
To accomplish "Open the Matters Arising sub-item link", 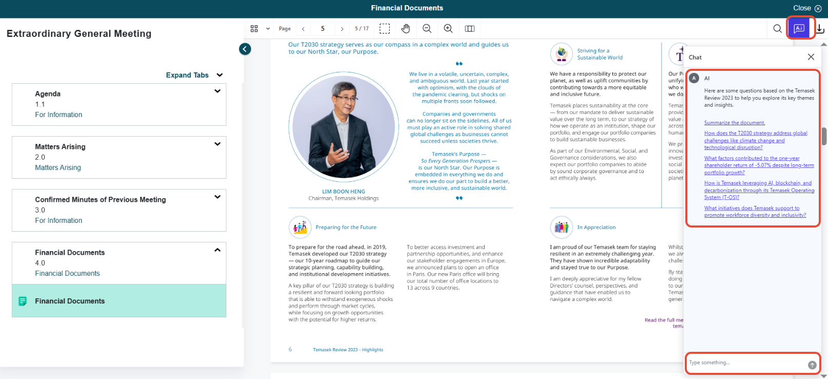I will tap(58, 167).
